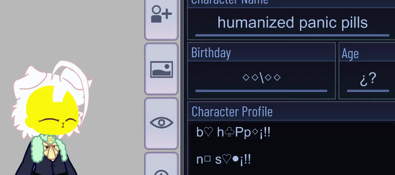Click the Age label header
Image resolution: width=395 pixels, height=175 pixels.
[x=350, y=53]
